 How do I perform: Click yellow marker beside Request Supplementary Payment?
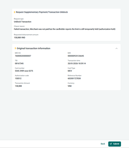tap(15, 12)
